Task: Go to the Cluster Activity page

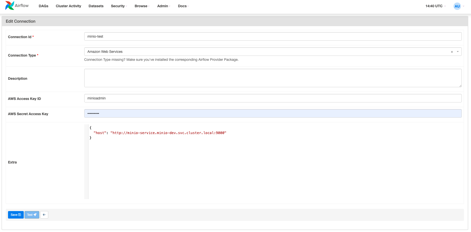Action: 68,6
